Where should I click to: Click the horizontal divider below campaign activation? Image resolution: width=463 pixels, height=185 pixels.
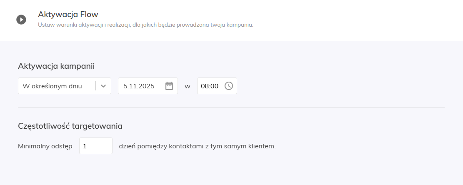click(x=231, y=107)
